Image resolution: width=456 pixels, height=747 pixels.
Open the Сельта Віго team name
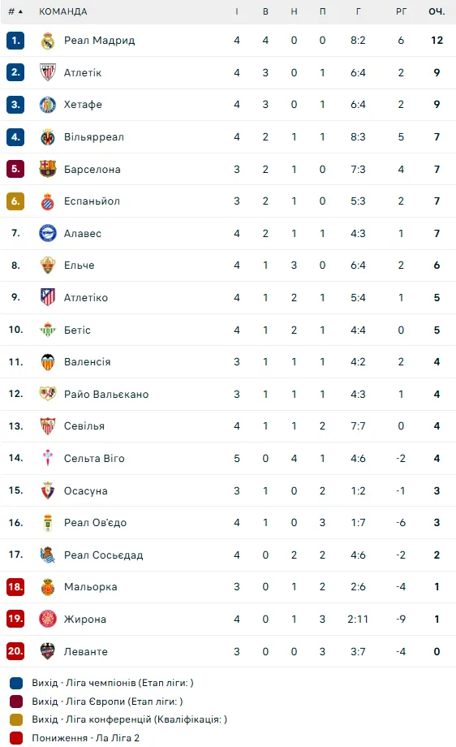pos(94,458)
